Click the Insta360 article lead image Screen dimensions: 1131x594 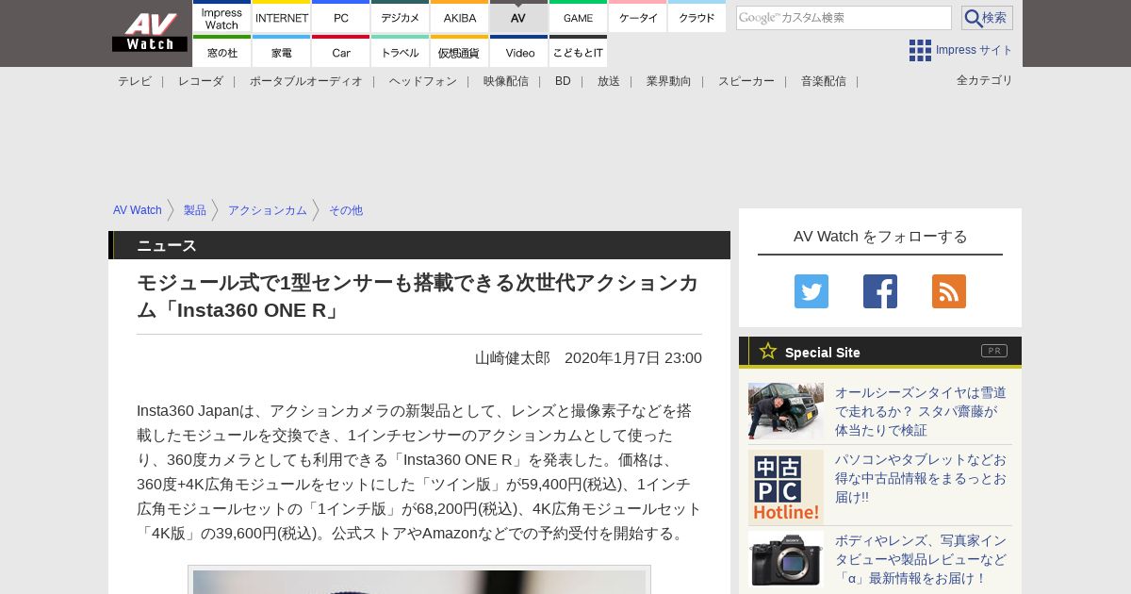[x=419, y=581]
